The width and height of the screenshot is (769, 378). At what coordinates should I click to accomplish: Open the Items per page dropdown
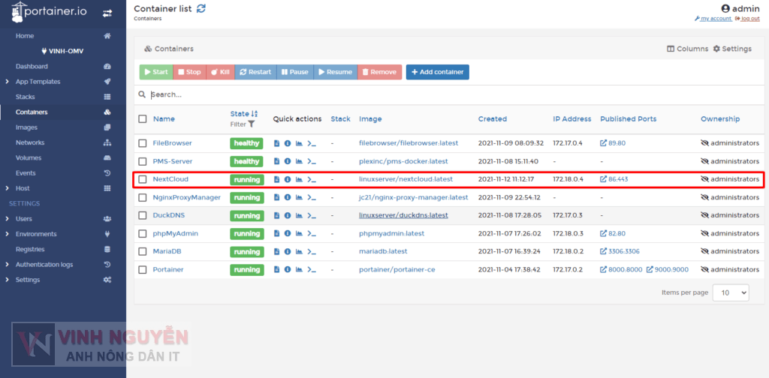point(730,292)
